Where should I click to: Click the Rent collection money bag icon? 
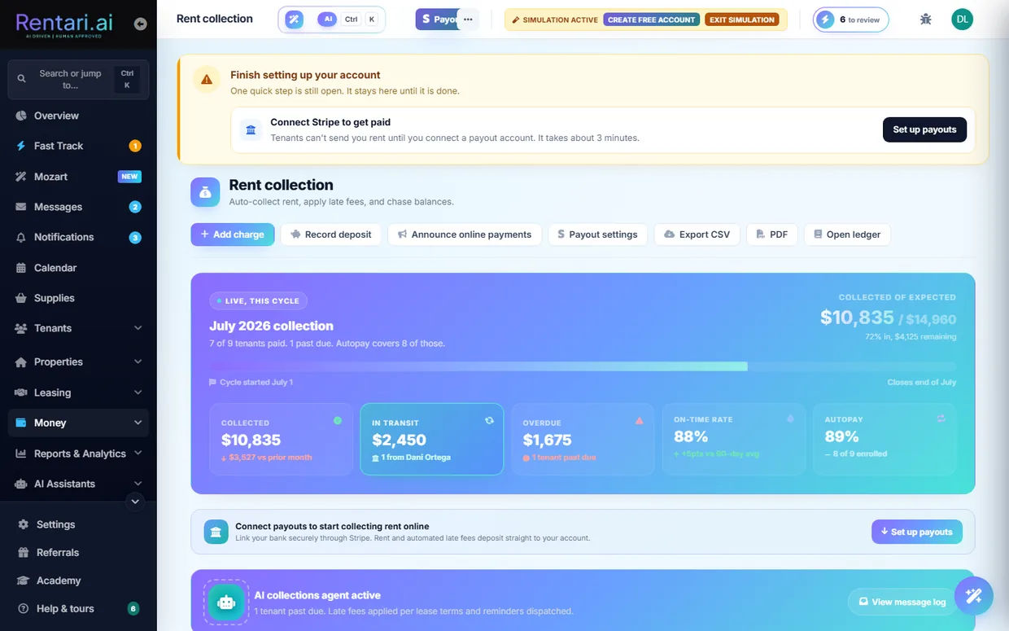click(x=205, y=192)
